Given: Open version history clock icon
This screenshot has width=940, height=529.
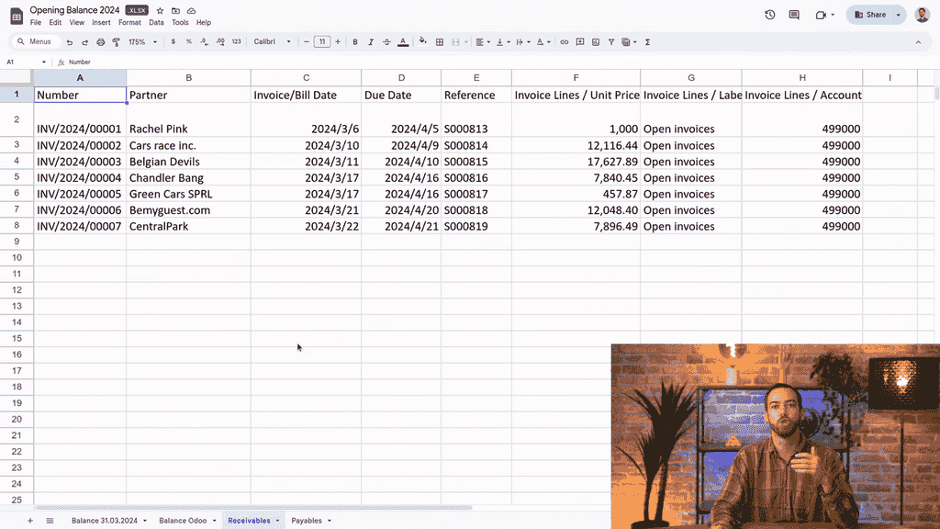Looking at the screenshot, I should pyautogui.click(x=769, y=15).
